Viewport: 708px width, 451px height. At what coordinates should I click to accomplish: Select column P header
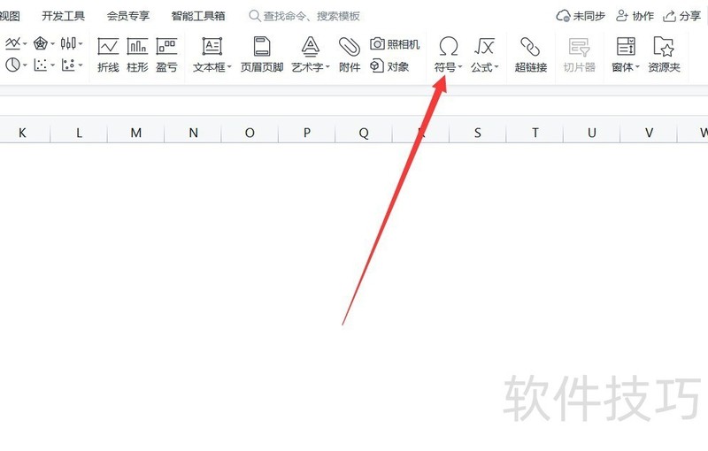click(307, 133)
